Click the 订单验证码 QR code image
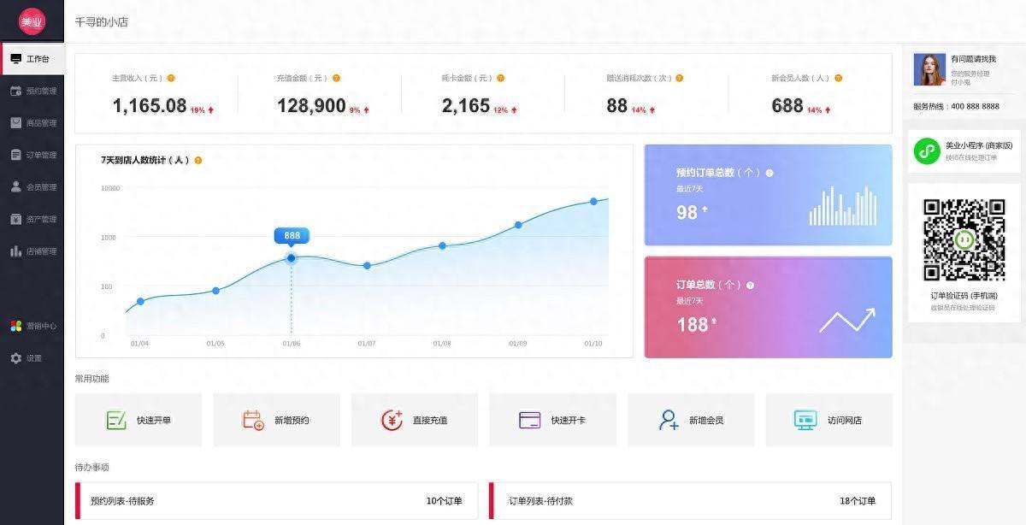Image resolution: width=1026 pixels, height=525 pixels. pos(964,240)
